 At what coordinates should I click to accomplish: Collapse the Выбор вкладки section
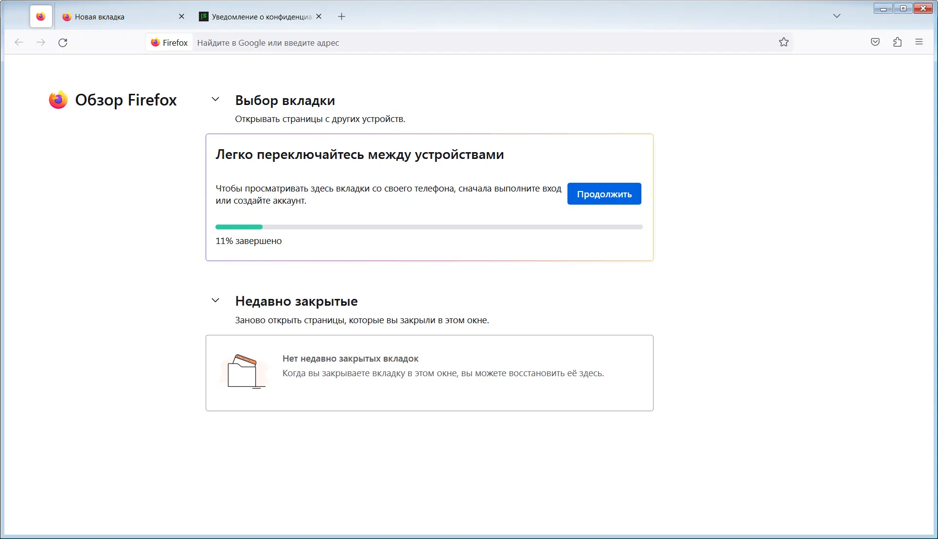tap(215, 100)
